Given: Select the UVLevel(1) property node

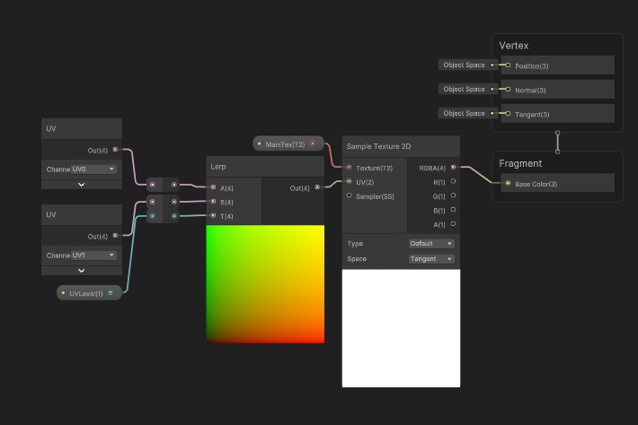Looking at the screenshot, I should tap(89, 293).
